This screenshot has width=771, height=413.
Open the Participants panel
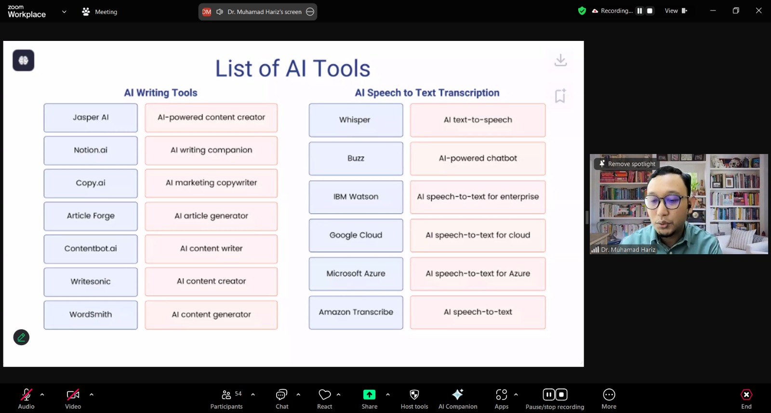226,399
